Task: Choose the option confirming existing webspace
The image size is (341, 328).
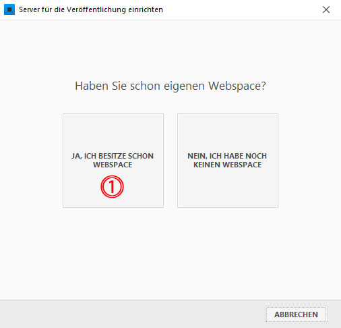Action: pos(113,161)
